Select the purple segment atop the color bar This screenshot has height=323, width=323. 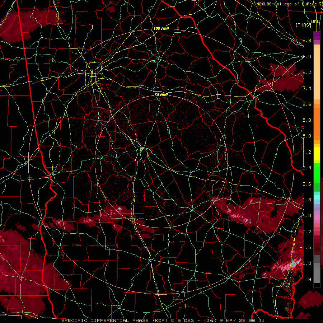pos(317,36)
